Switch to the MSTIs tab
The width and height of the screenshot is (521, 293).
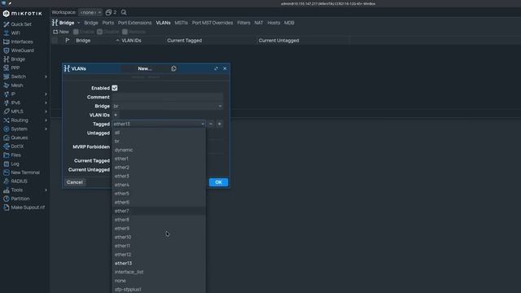pyautogui.click(x=181, y=23)
